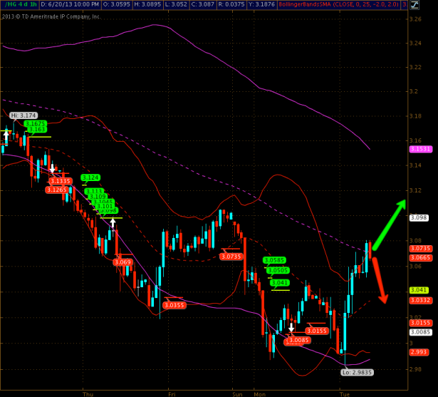Click the date/time field D: 6/20/13 10:00 PM
Viewport: 438px width, 397px height.
click(71, 4)
